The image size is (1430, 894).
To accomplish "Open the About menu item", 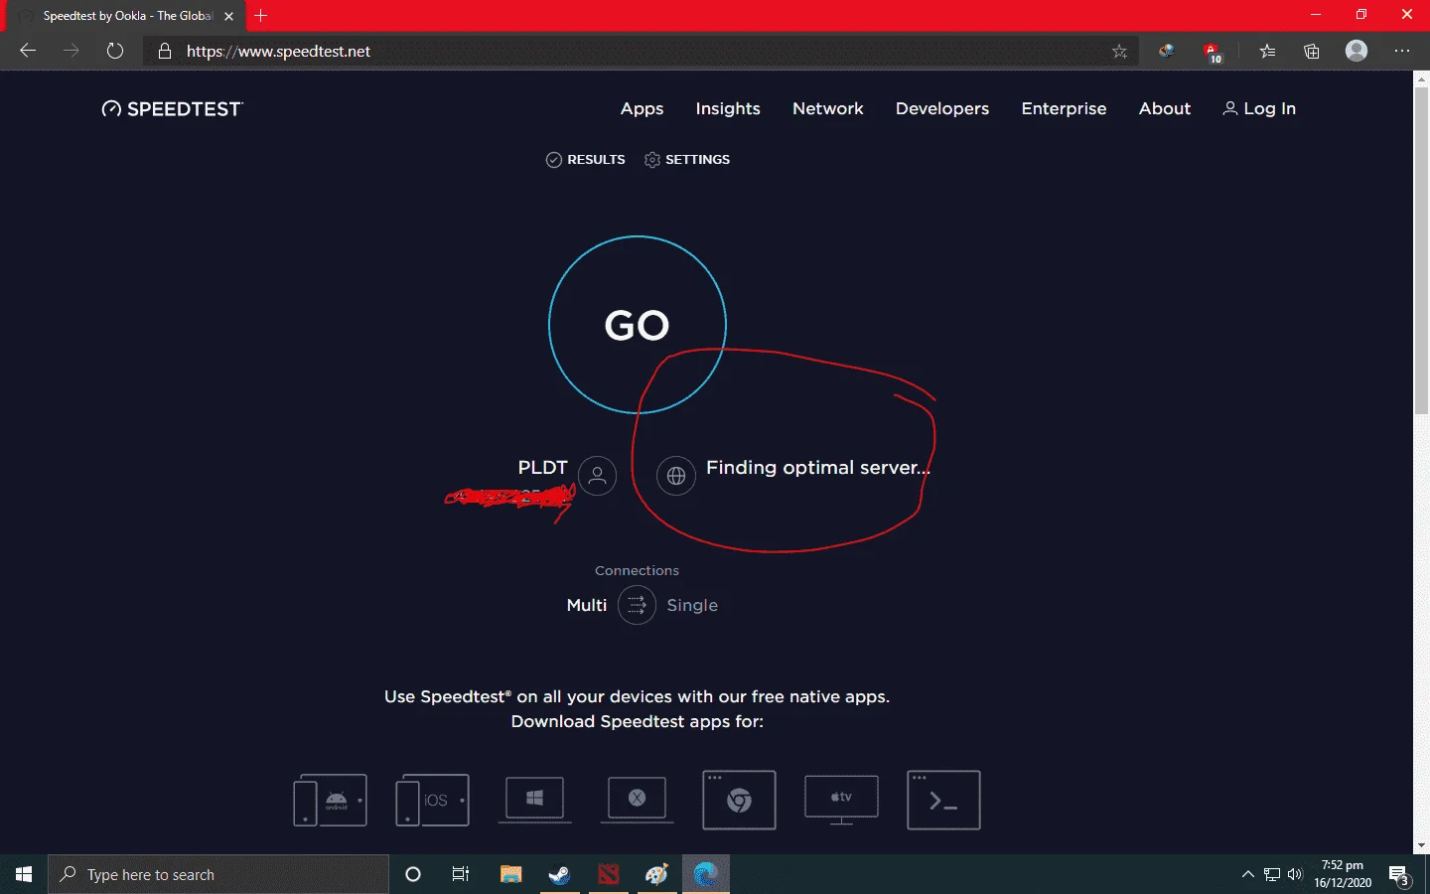I will (x=1165, y=108).
